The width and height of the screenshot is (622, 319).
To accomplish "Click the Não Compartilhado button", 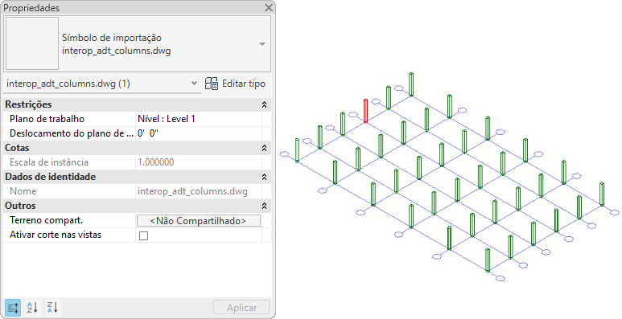I will pyautogui.click(x=198, y=221).
